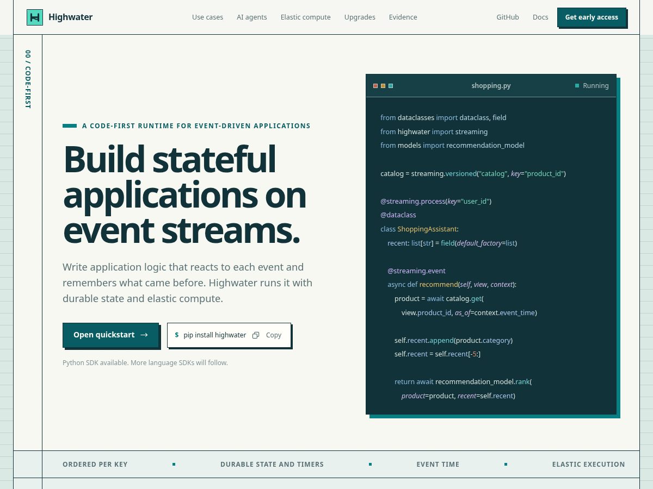653x489 pixels.
Task: Click 'async def recommend' code line
Action: tap(452, 285)
